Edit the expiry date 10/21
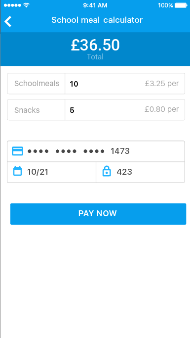190x338 pixels. pos(52,172)
